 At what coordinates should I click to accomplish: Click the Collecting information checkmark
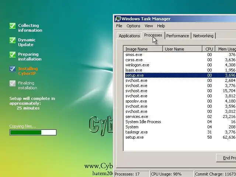pyautogui.click(x=13, y=26)
